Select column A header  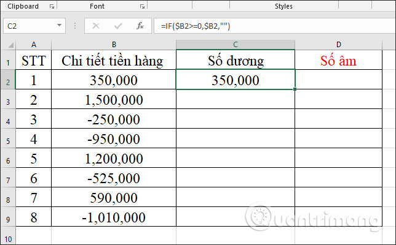(34, 45)
